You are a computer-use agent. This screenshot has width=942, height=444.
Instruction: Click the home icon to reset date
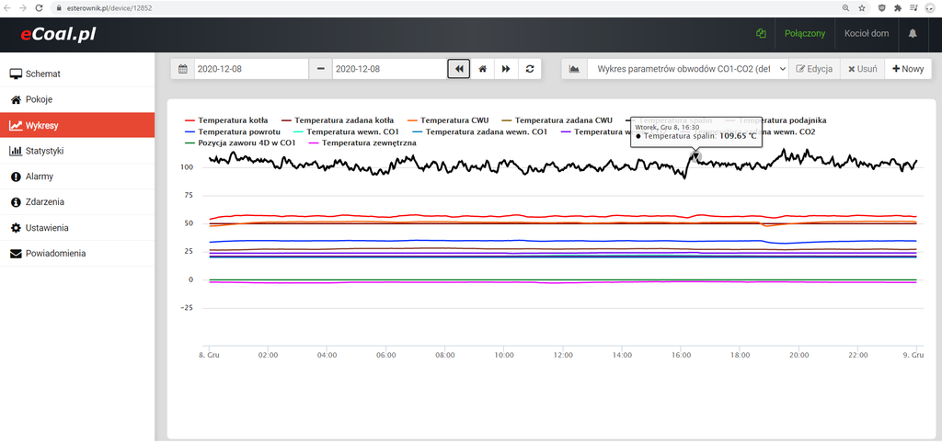pyautogui.click(x=482, y=69)
